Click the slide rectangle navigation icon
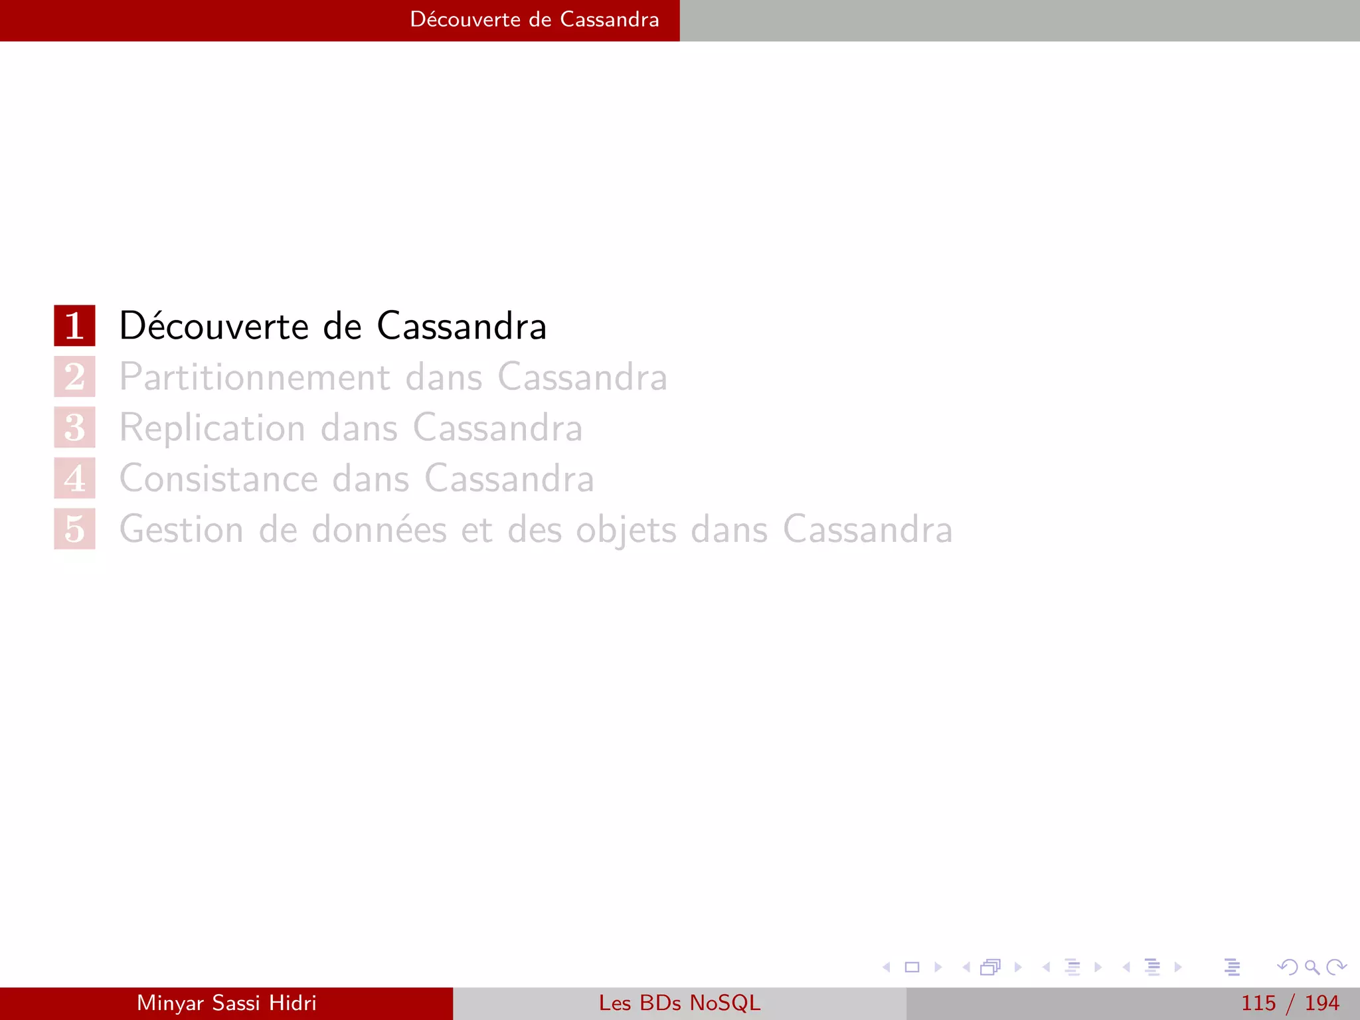 (912, 968)
